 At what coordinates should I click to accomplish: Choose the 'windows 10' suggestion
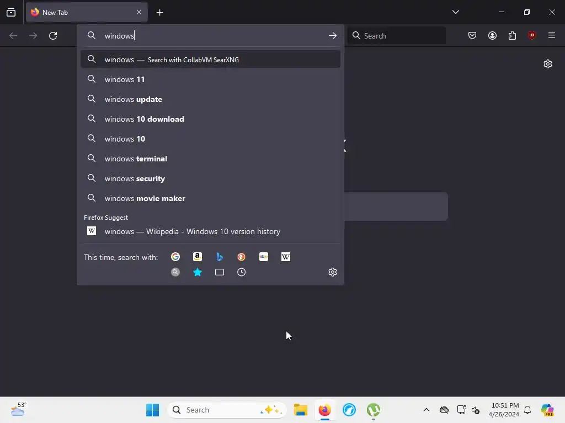point(210,138)
